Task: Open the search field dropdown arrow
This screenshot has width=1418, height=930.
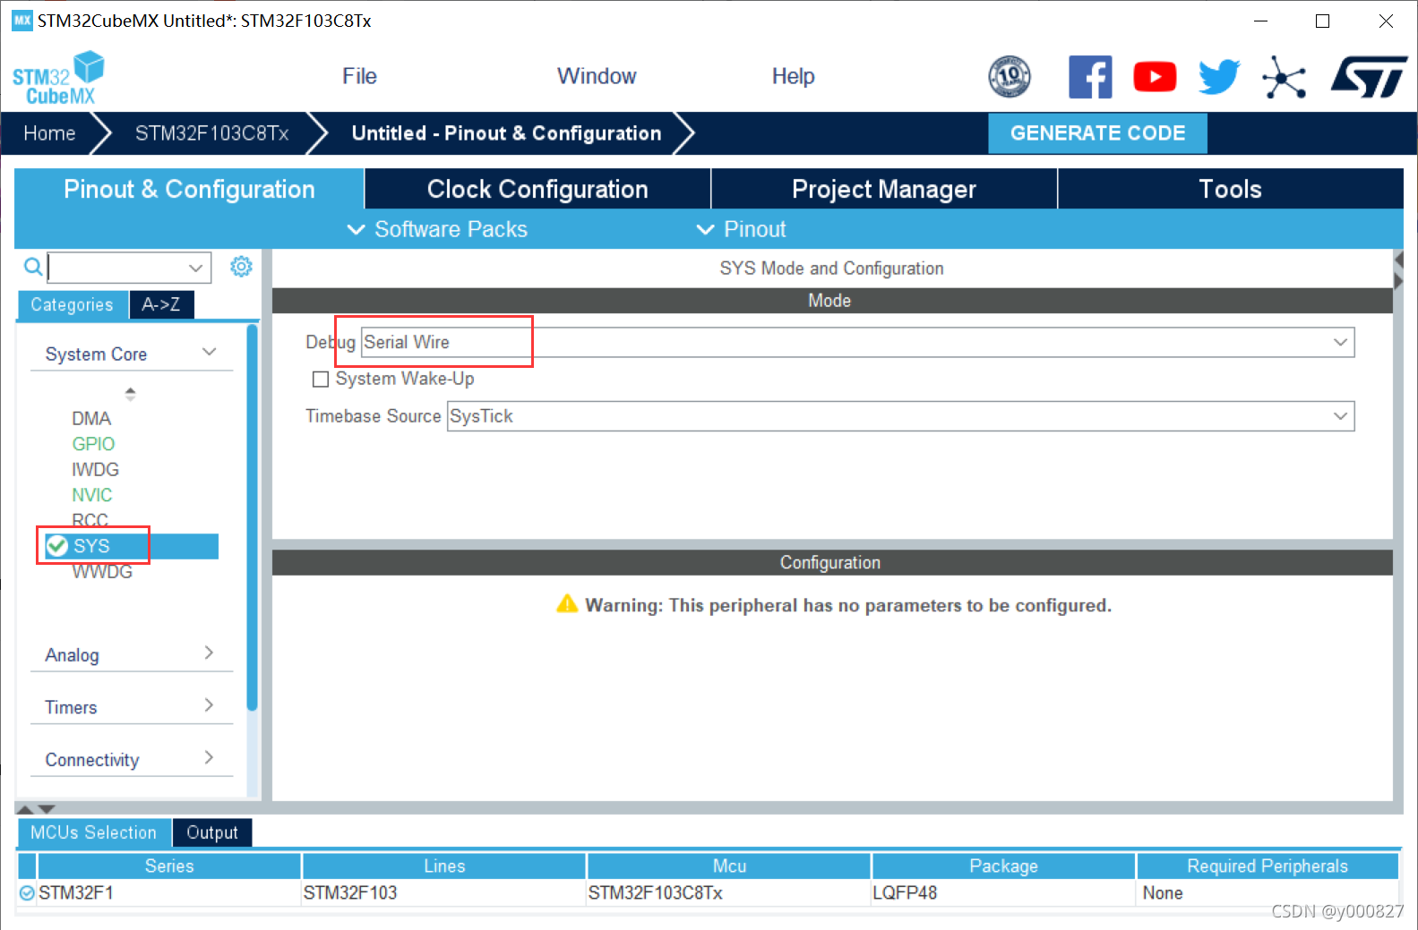Action: 195,268
